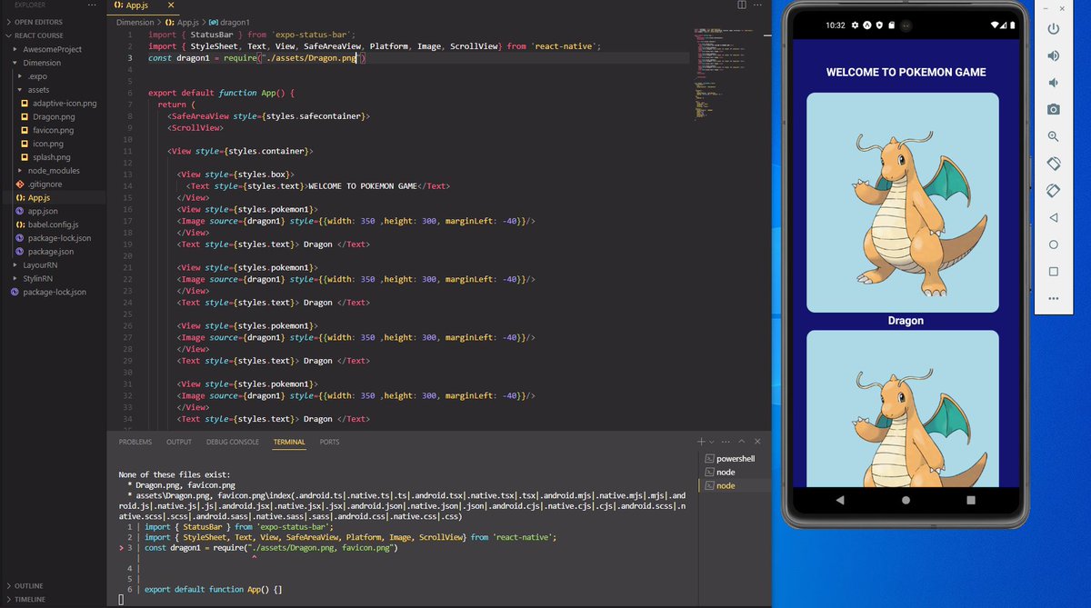This screenshot has height=608, width=1091.
Task: Select App.js in the file explorer
Action: pos(39,197)
